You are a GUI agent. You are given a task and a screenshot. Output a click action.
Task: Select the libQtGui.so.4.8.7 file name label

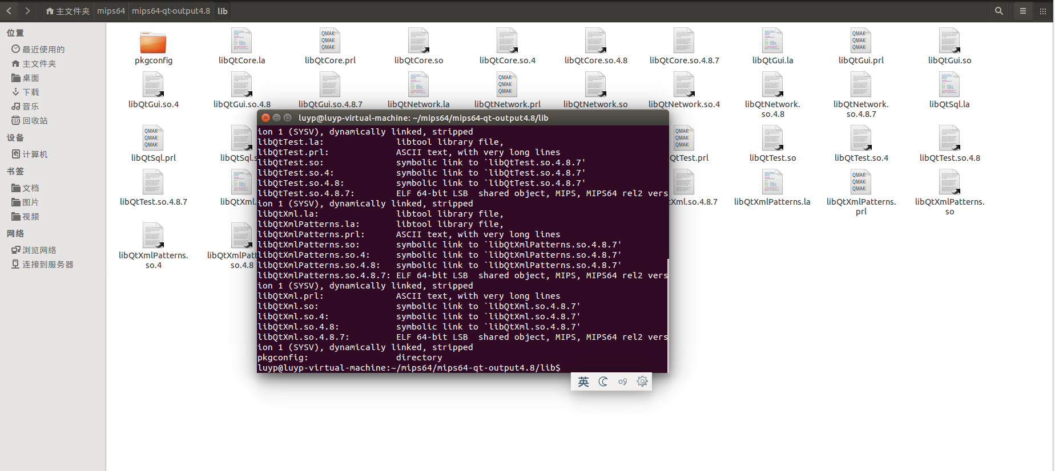330,104
